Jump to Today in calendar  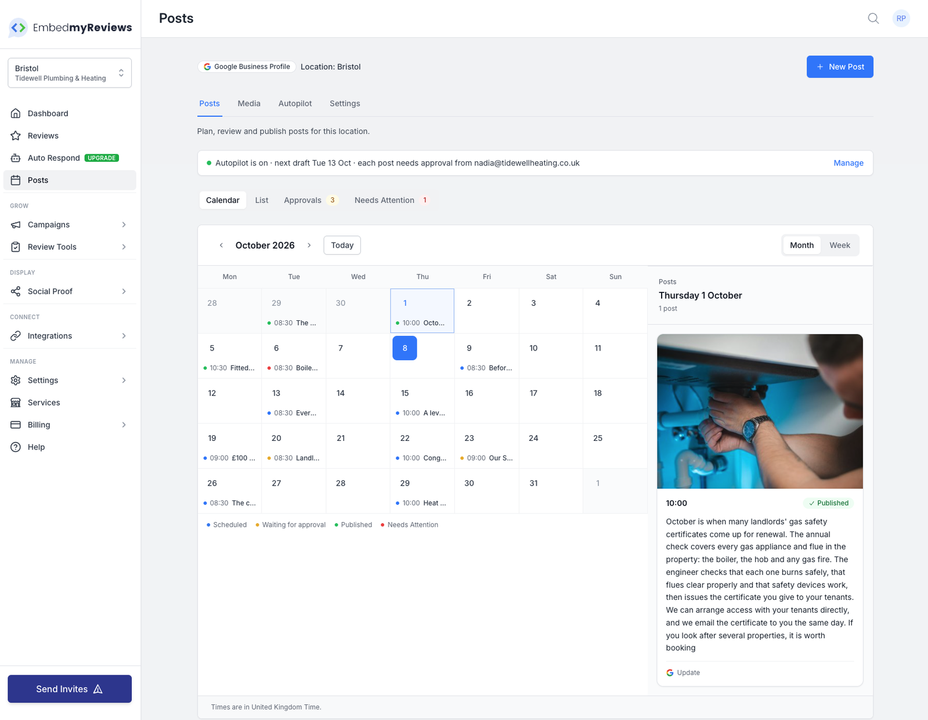[x=342, y=245]
